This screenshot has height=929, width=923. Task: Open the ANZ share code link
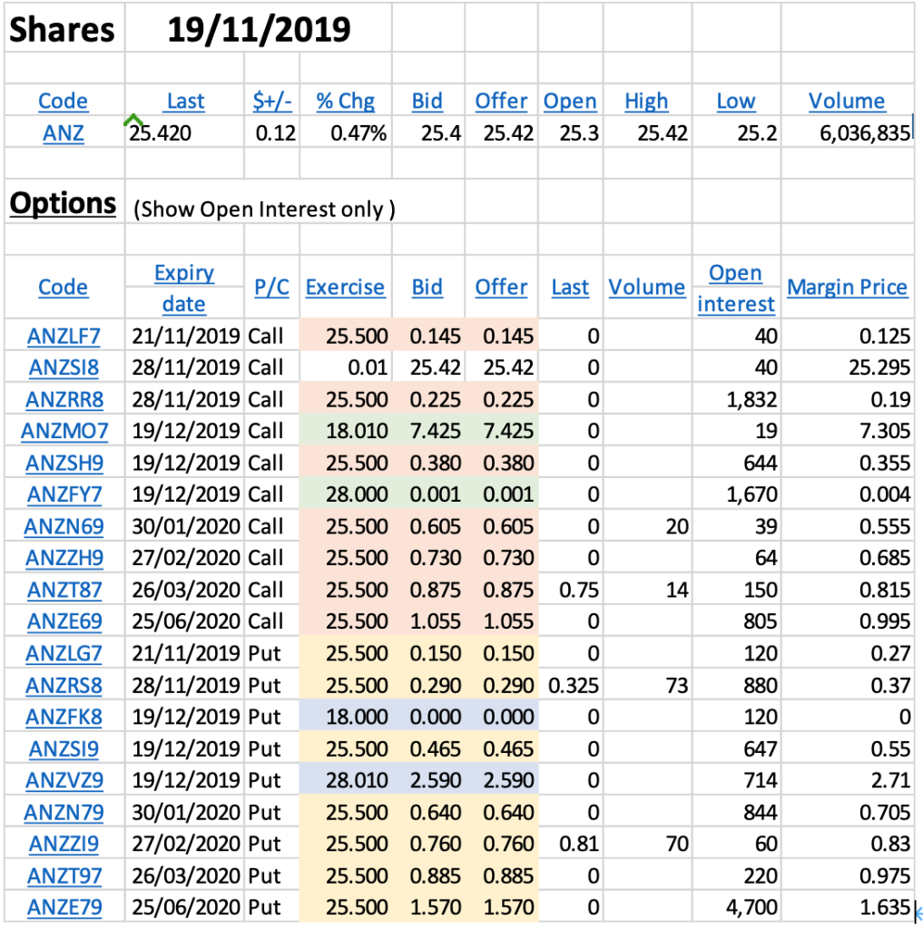click(x=64, y=132)
